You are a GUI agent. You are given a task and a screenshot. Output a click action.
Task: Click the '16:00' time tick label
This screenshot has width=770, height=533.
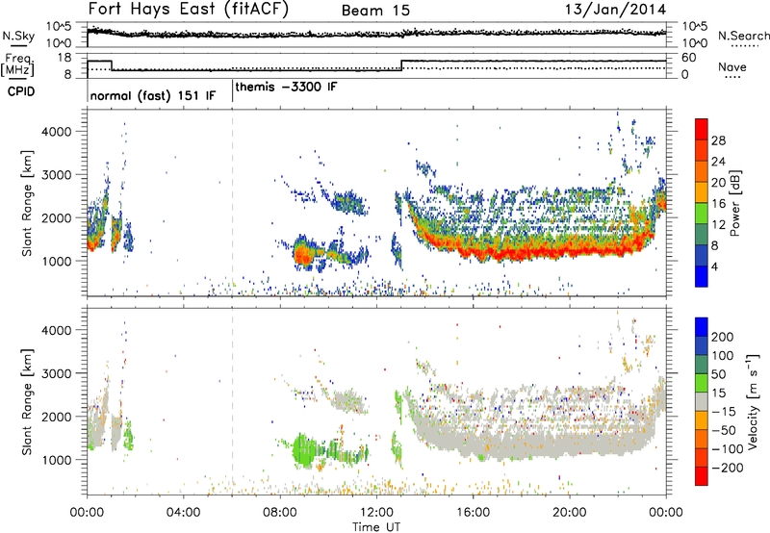[x=473, y=513]
